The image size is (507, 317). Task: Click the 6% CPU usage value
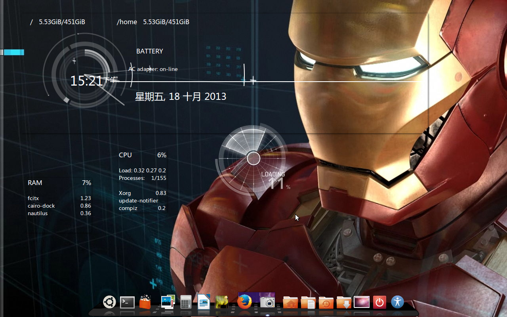tap(162, 155)
